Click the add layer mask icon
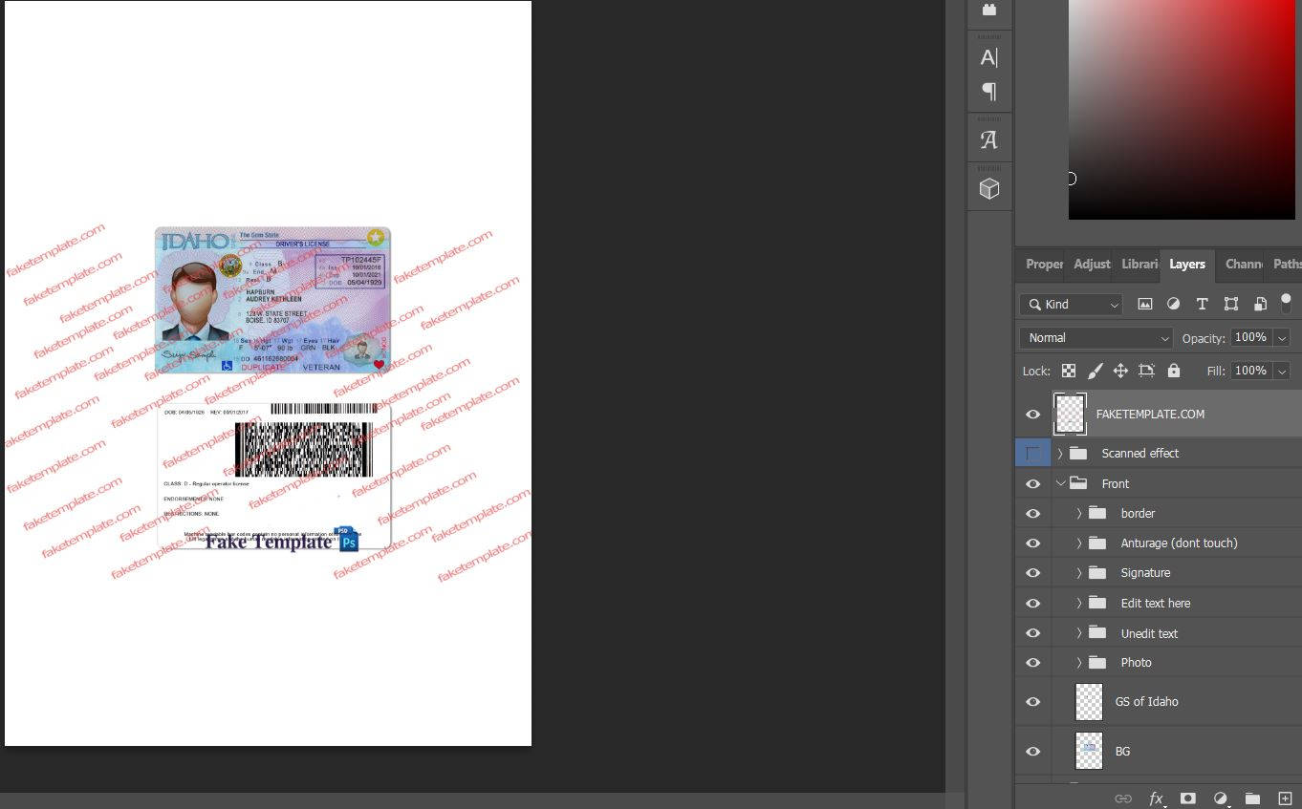 point(1187,798)
